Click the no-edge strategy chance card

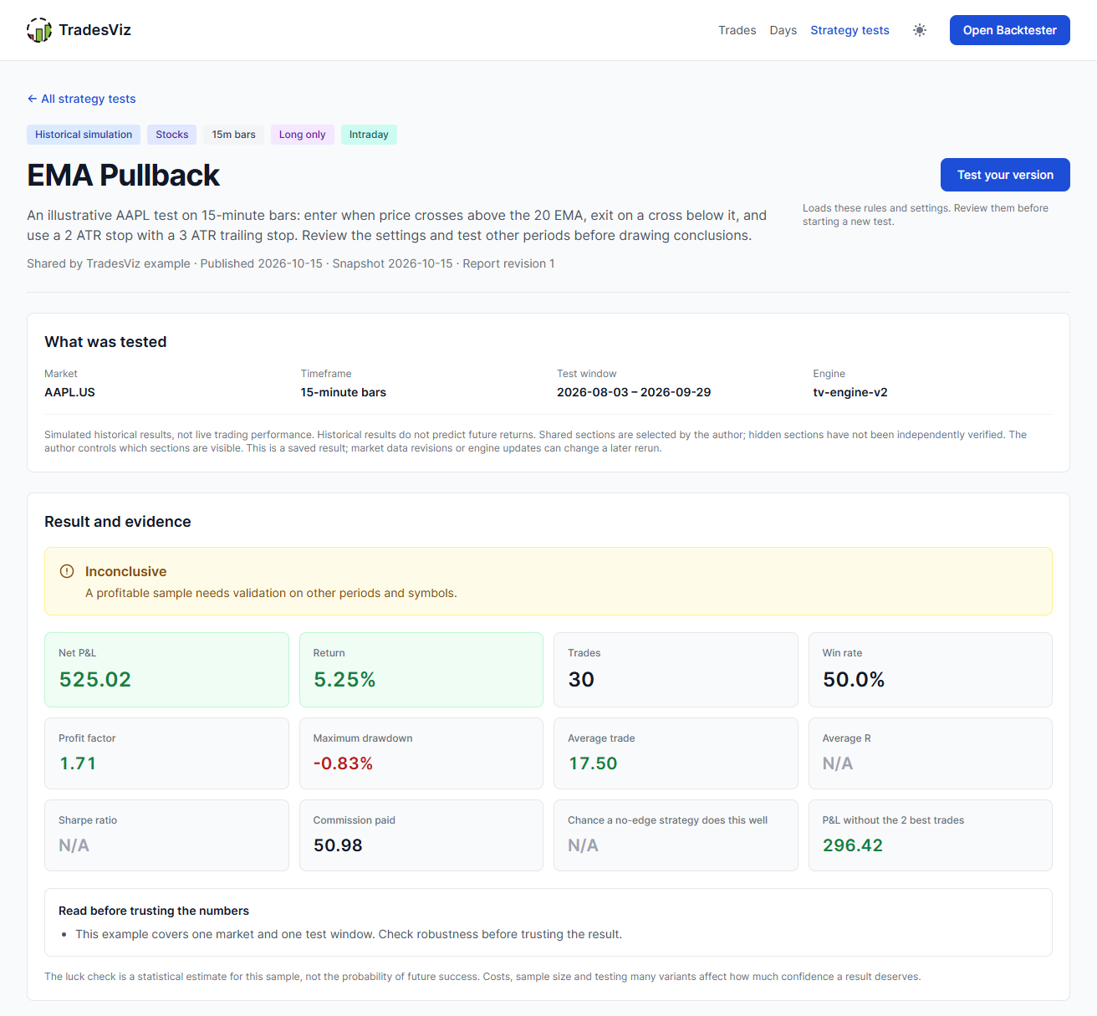676,835
